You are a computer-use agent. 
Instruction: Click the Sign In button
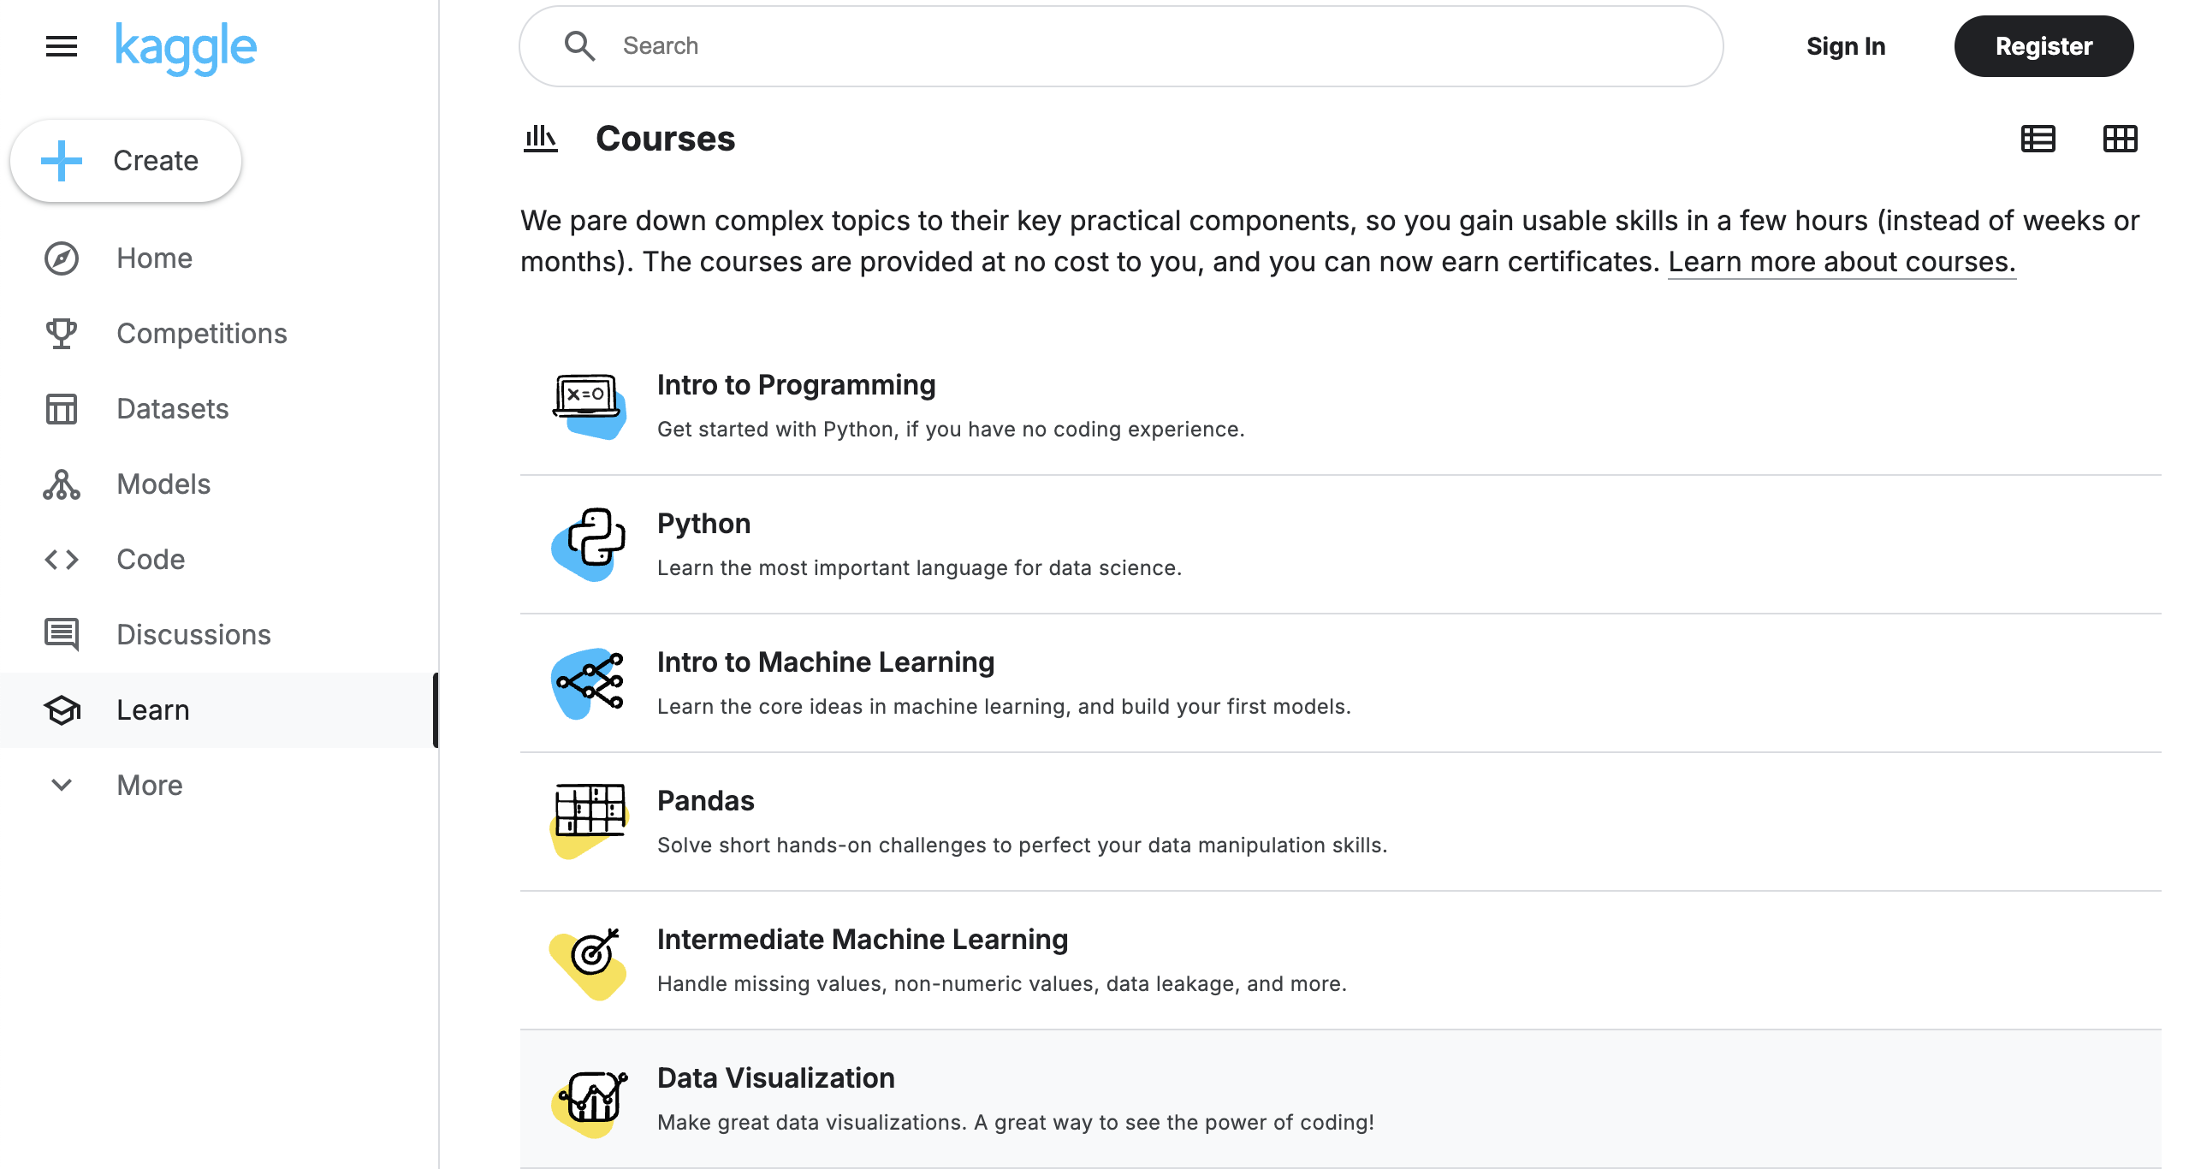click(x=1845, y=46)
